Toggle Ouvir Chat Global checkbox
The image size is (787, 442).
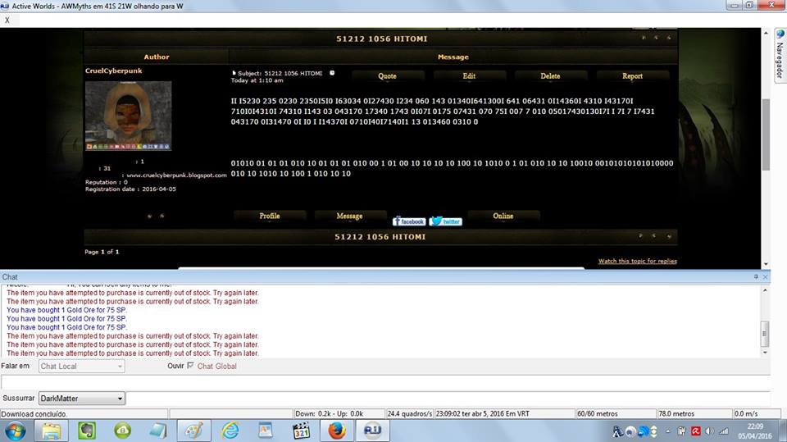[x=190, y=366]
